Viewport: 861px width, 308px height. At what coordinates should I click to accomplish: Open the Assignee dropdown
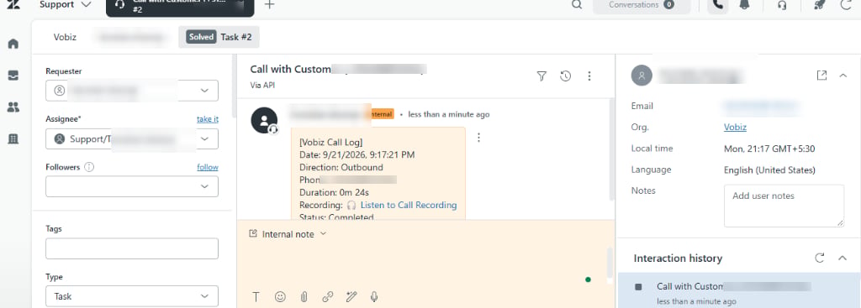coord(132,139)
